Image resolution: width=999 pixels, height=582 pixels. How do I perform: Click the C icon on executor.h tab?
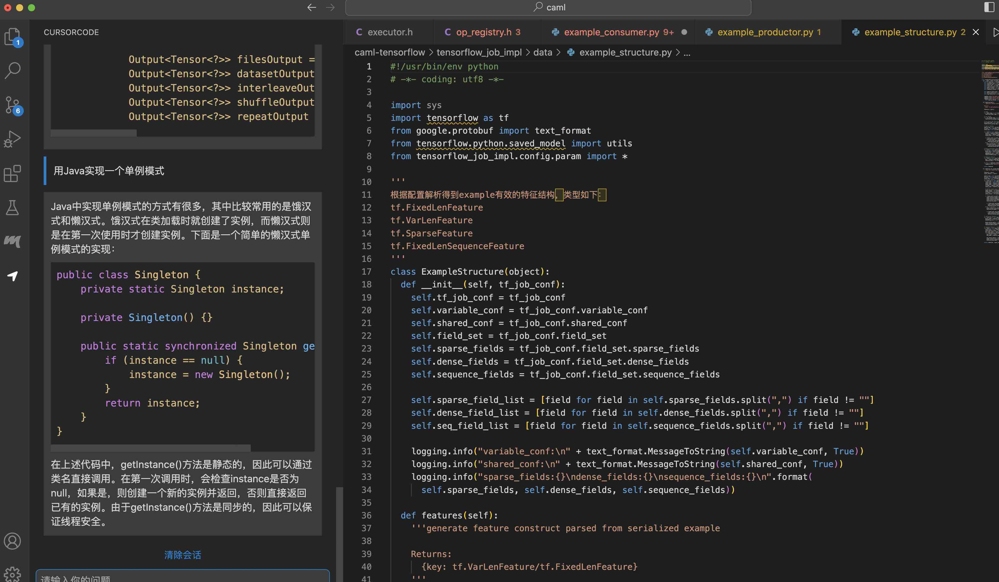tap(359, 32)
